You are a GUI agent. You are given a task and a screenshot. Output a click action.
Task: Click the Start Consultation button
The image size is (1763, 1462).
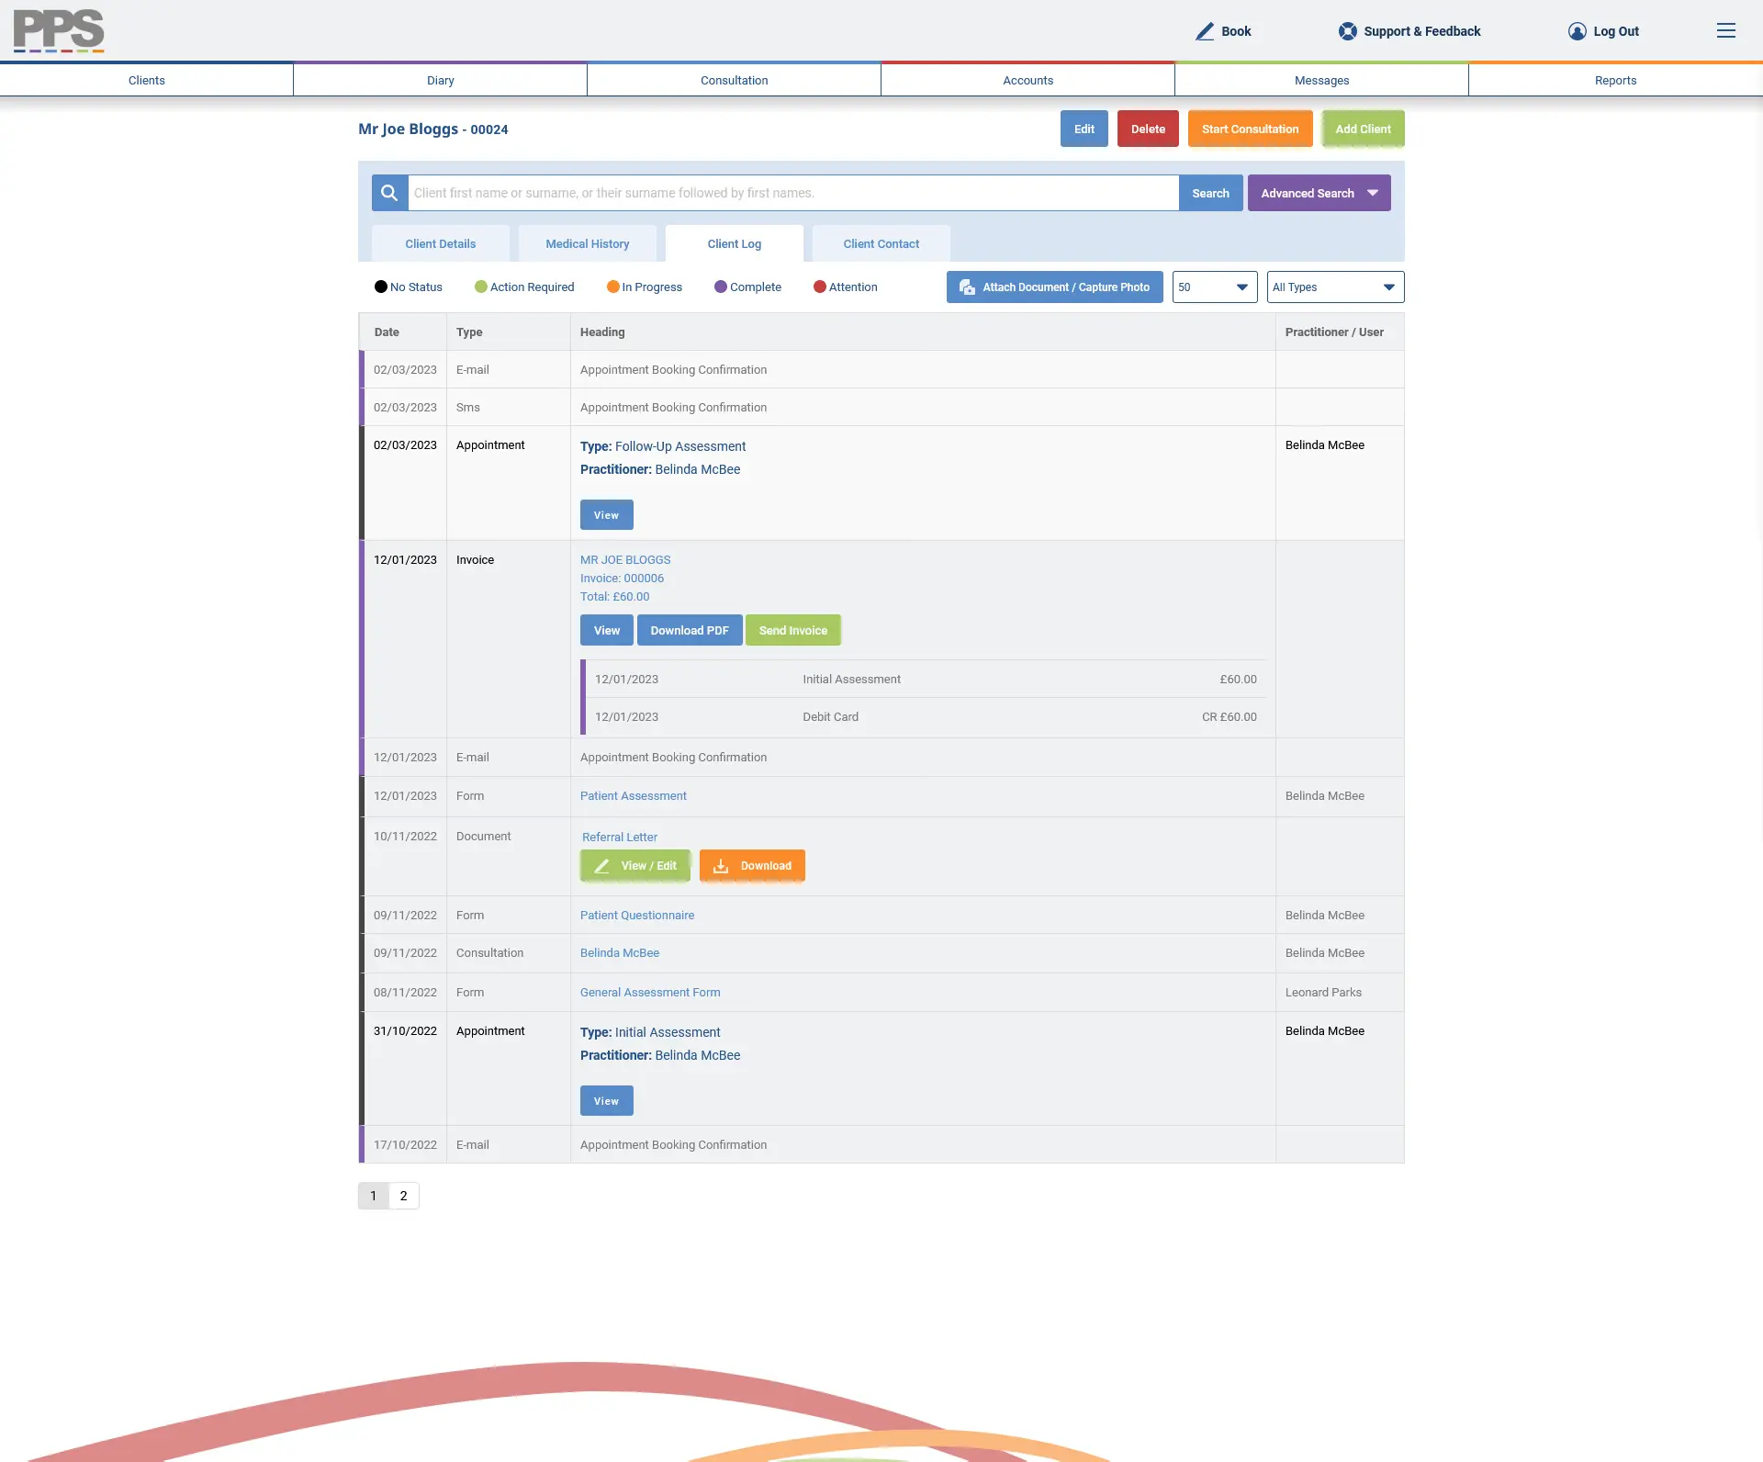click(x=1250, y=129)
